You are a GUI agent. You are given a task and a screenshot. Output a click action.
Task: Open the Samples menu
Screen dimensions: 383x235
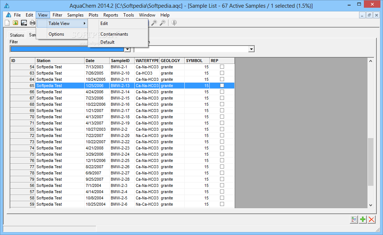75,15
